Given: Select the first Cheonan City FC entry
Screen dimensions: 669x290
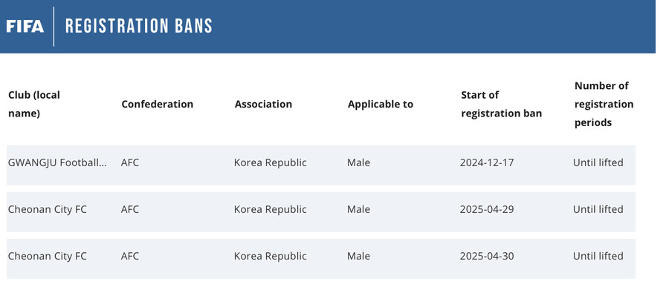Looking at the screenshot, I should (x=48, y=209).
